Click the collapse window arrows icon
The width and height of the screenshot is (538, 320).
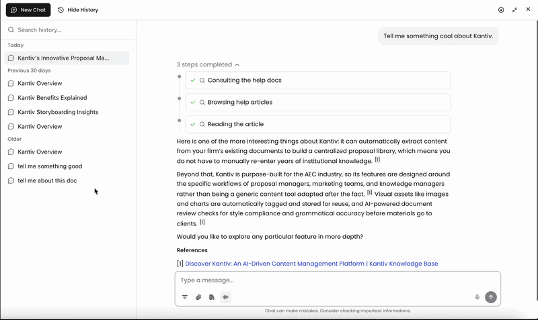coord(514,10)
